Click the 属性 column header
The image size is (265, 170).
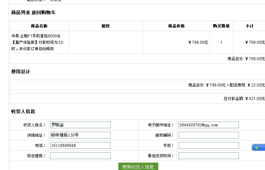[x=105, y=26]
